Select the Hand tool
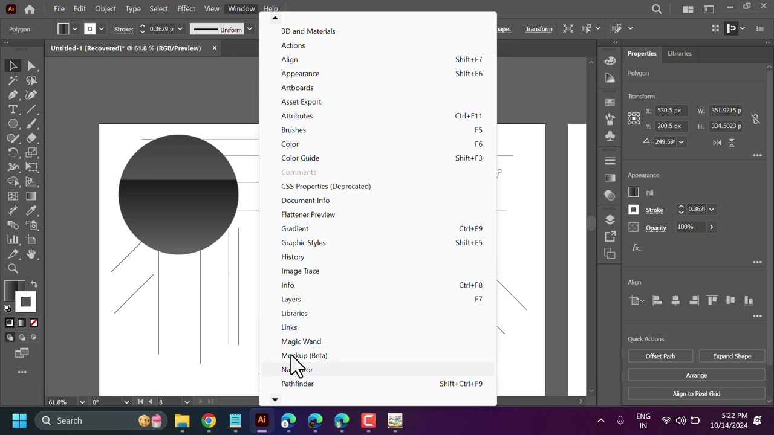Screen dimensions: 774x435 click(31, 254)
